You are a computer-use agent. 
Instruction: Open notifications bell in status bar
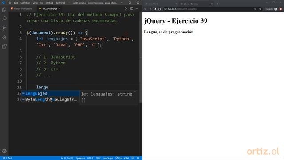pos(138,158)
